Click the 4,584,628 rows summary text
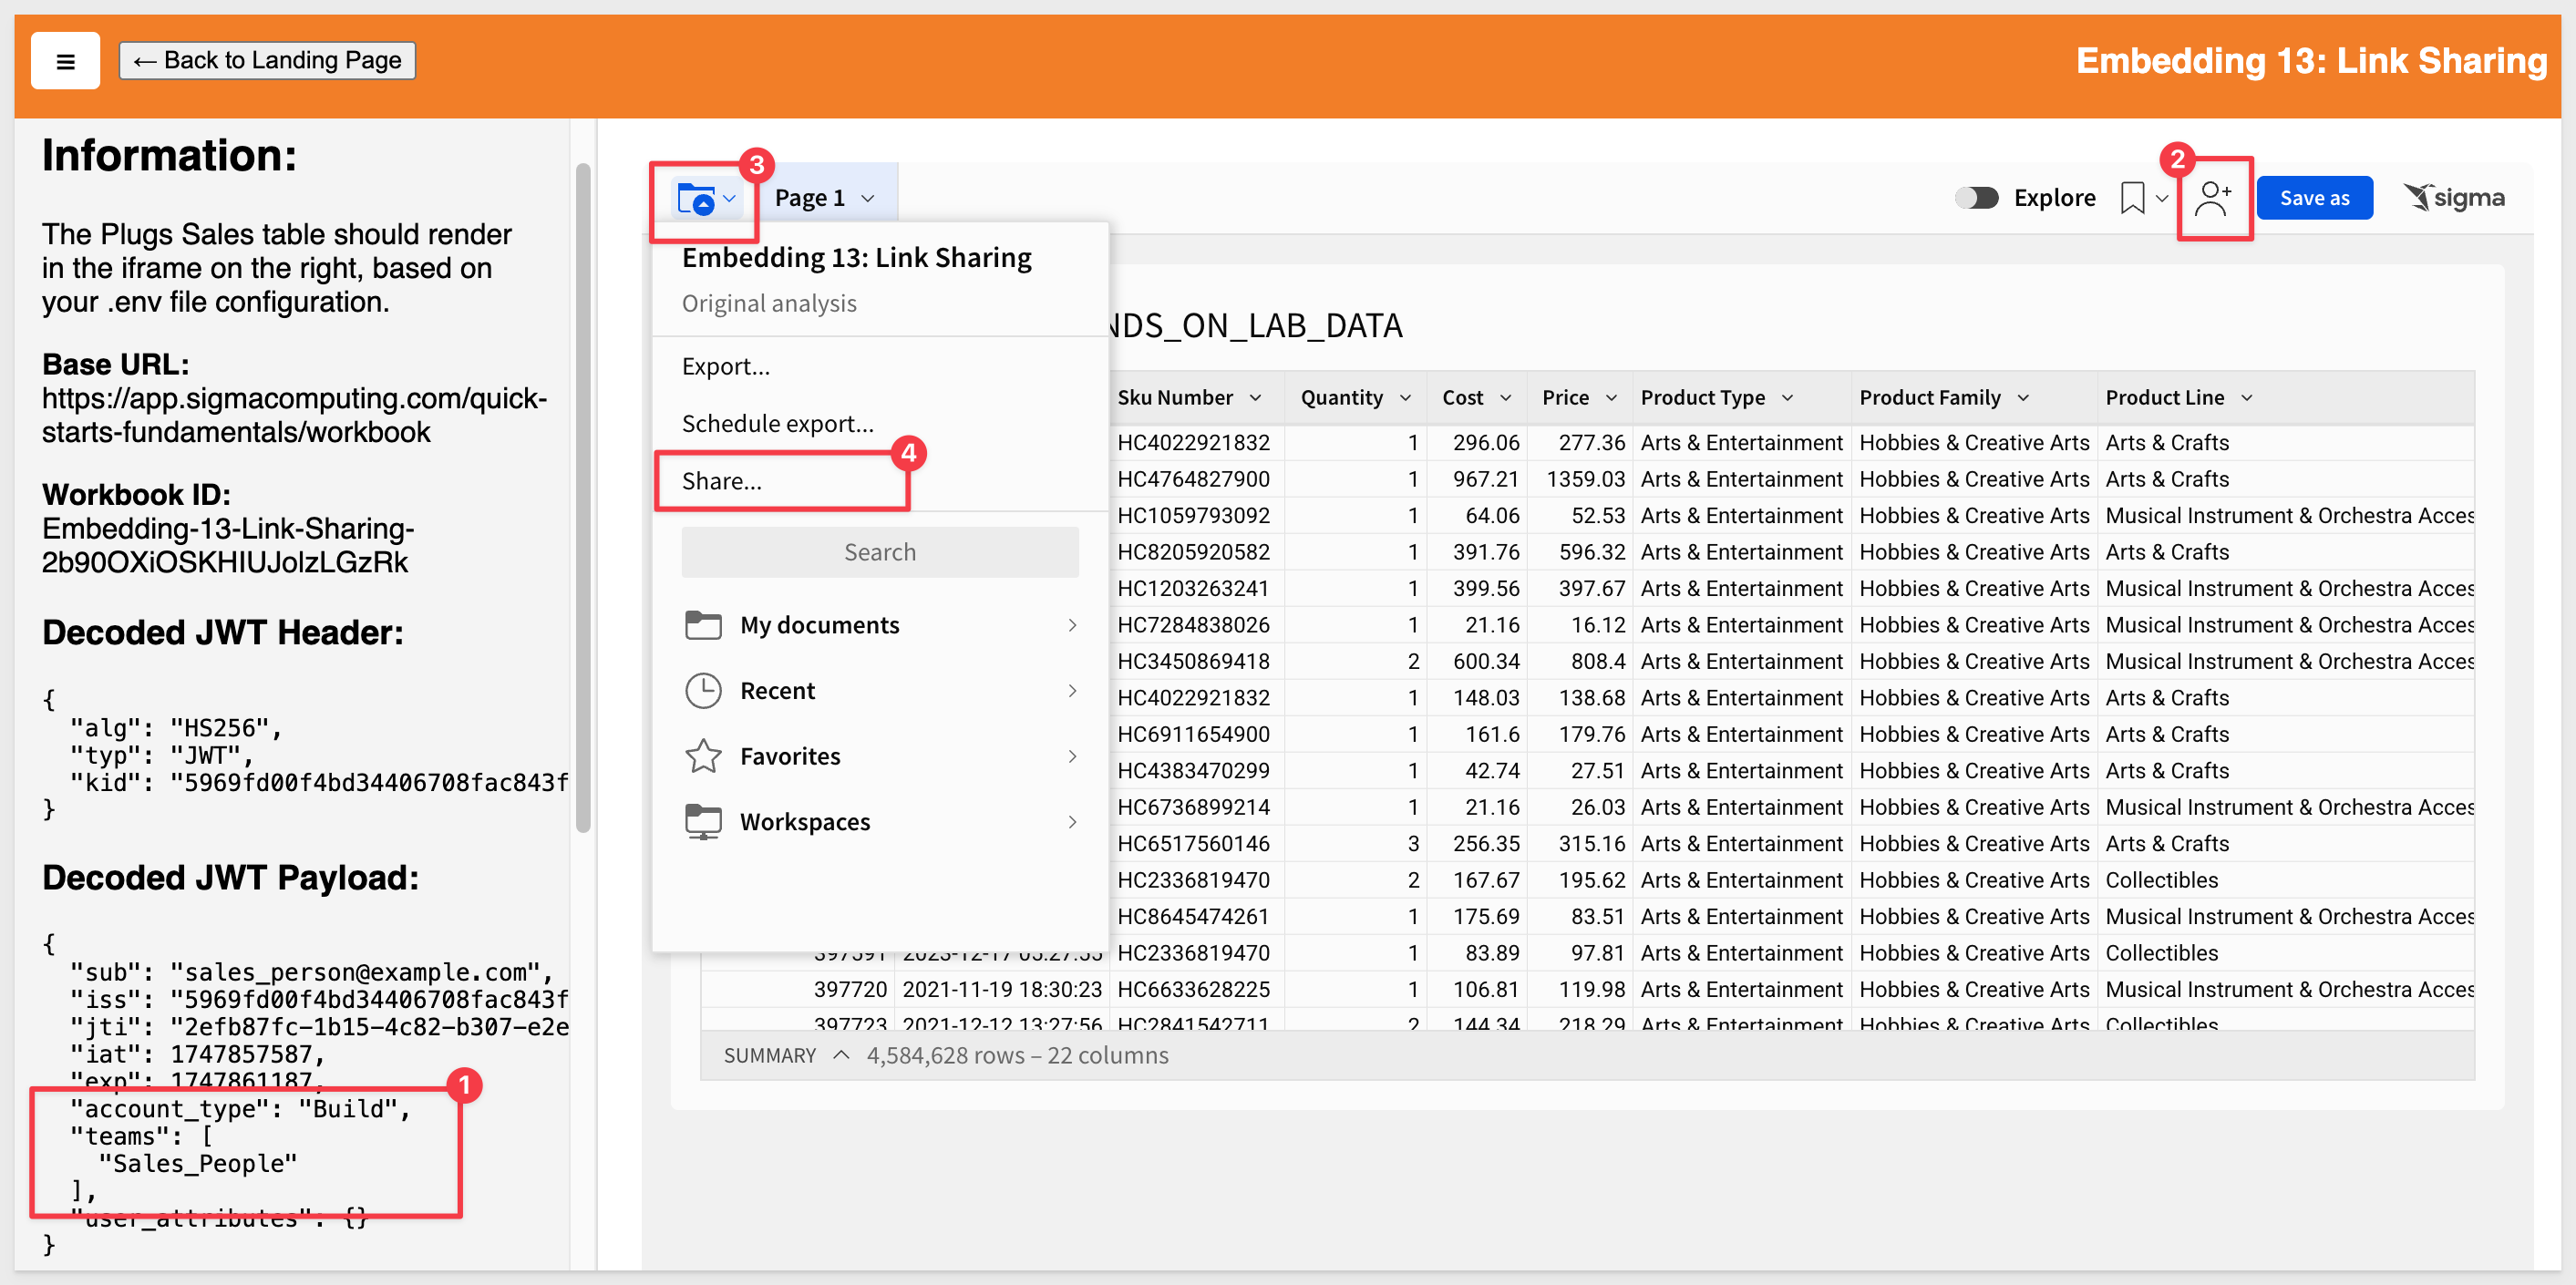Image resolution: width=2576 pixels, height=1285 pixels. [x=1017, y=1055]
